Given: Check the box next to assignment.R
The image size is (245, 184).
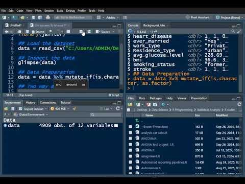Looking at the screenshot, I should pyautogui.click(x=130, y=156).
